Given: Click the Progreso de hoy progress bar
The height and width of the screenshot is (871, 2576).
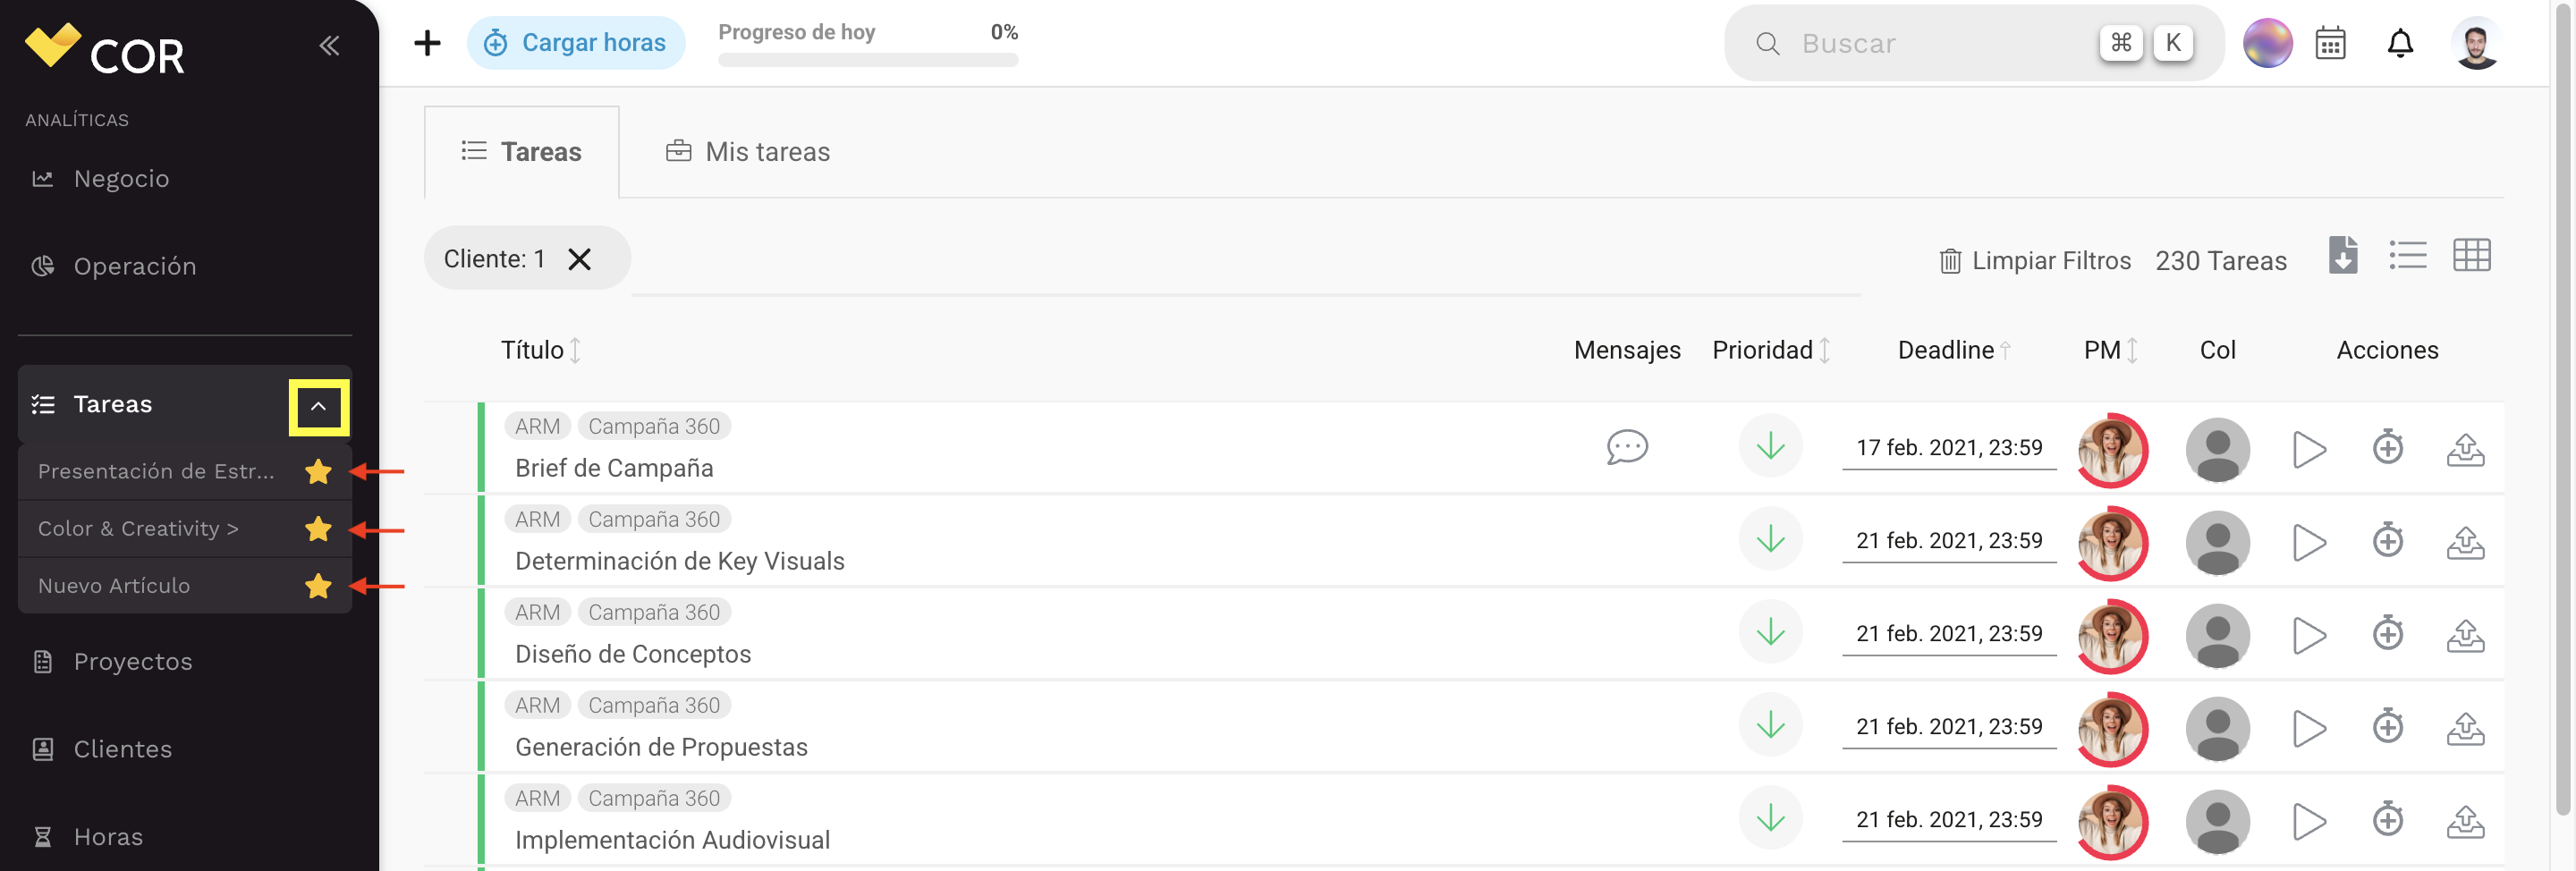Looking at the screenshot, I should pos(868,60).
